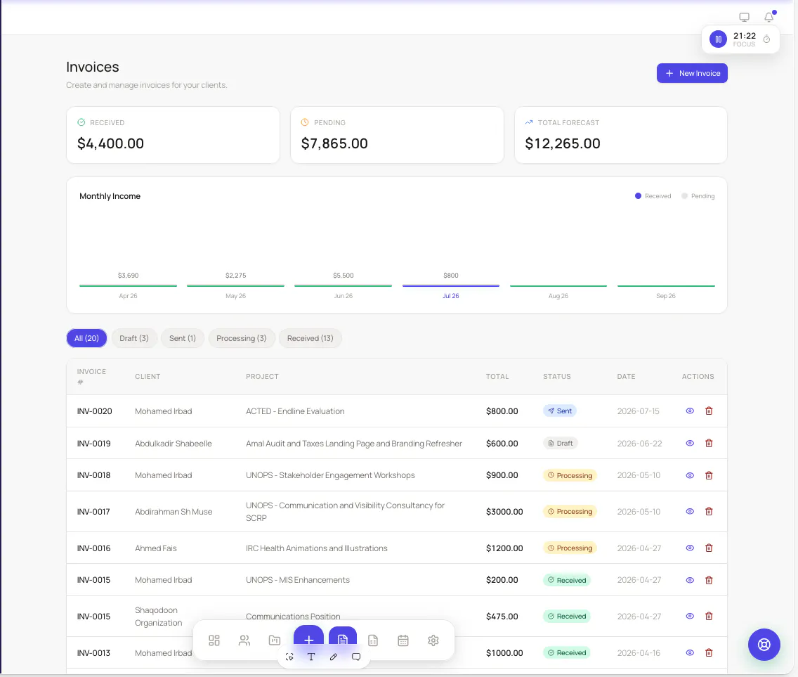Pause the focus timer
798x677 pixels.
tap(718, 39)
